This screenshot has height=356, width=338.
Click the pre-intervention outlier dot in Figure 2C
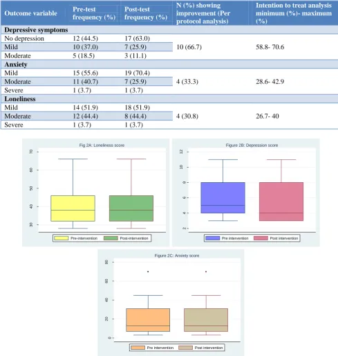148,272
